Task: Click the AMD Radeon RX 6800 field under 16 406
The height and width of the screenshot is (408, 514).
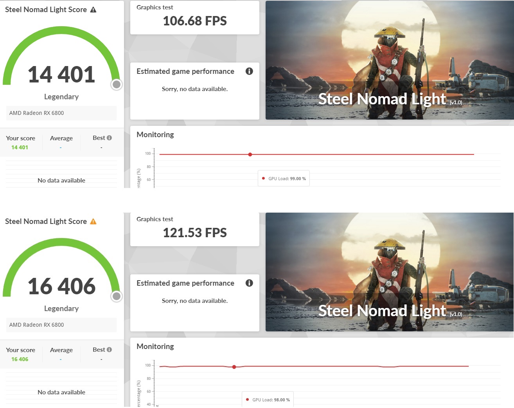Action: pos(61,325)
